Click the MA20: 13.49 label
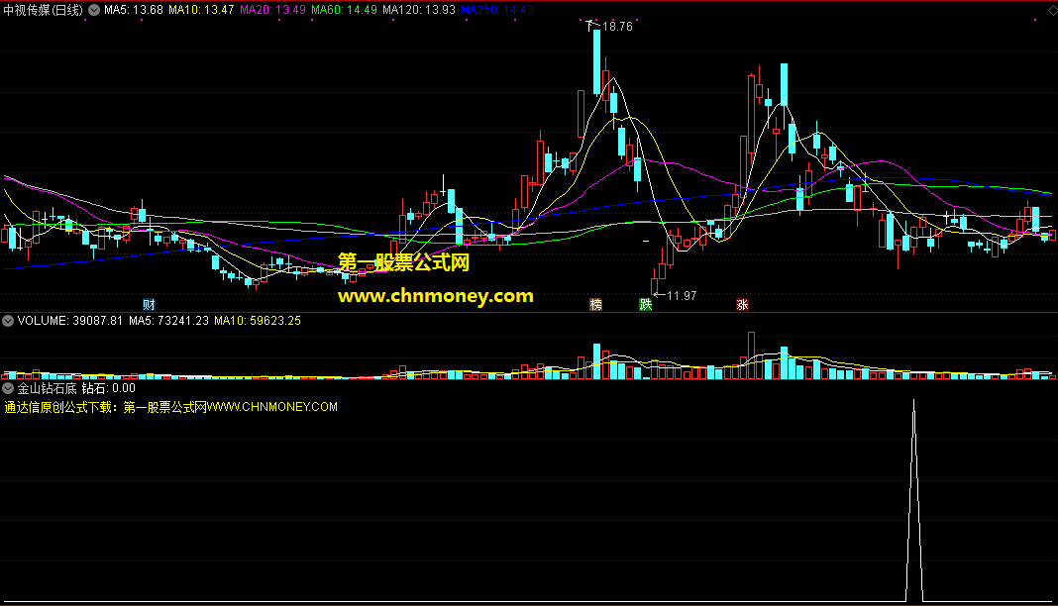Viewport: 1058px width, 606px height. pos(272,10)
